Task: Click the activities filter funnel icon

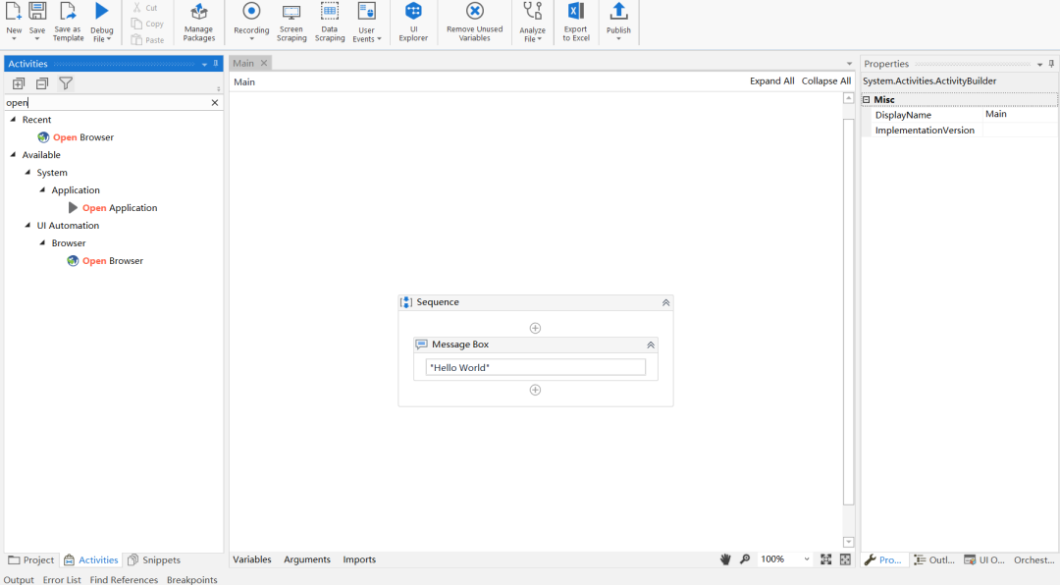Action: (66, 83)
